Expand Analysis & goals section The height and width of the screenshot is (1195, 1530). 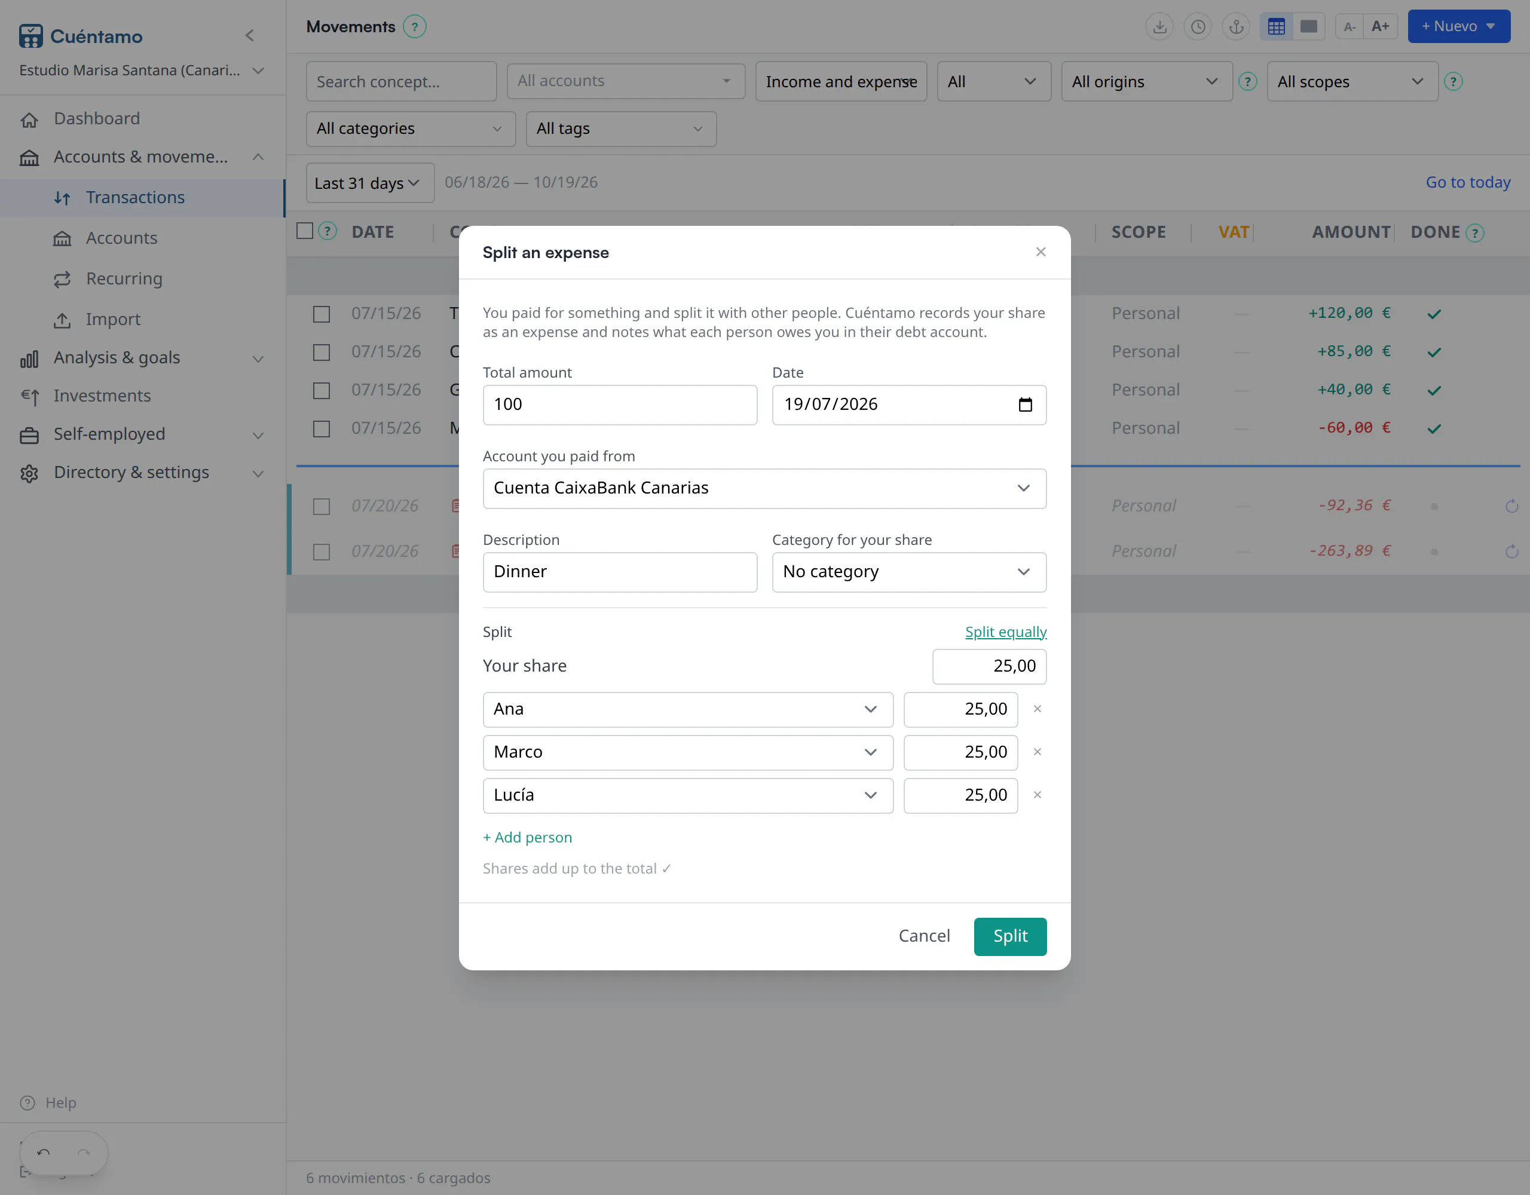142,358
